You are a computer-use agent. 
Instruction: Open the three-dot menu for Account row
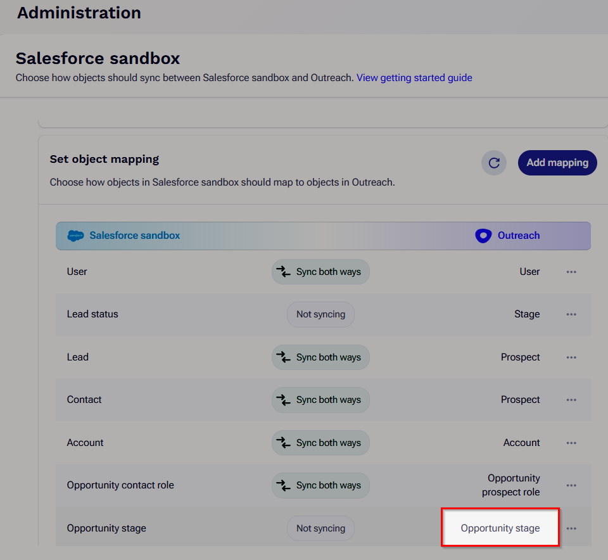(571, 443)
